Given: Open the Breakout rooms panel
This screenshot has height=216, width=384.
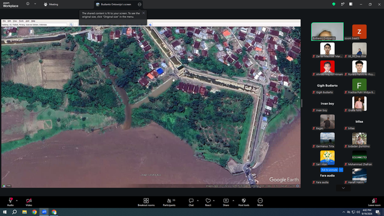Looking at the screenshot, I should pyautogui.click(x=146, y=202).
